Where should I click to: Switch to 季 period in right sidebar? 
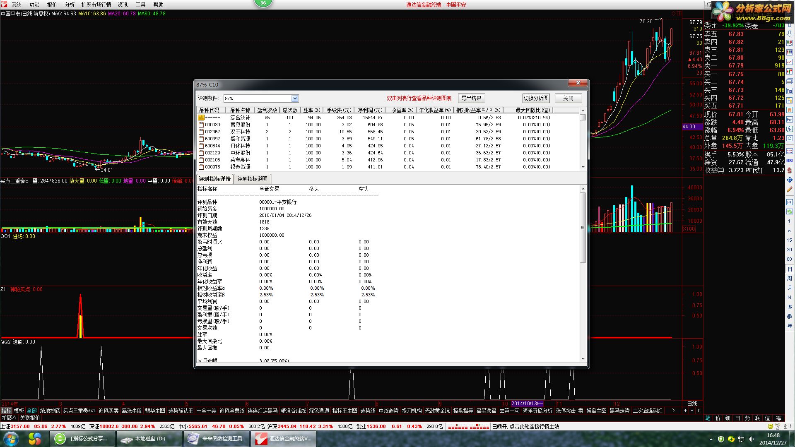[790, 317]
